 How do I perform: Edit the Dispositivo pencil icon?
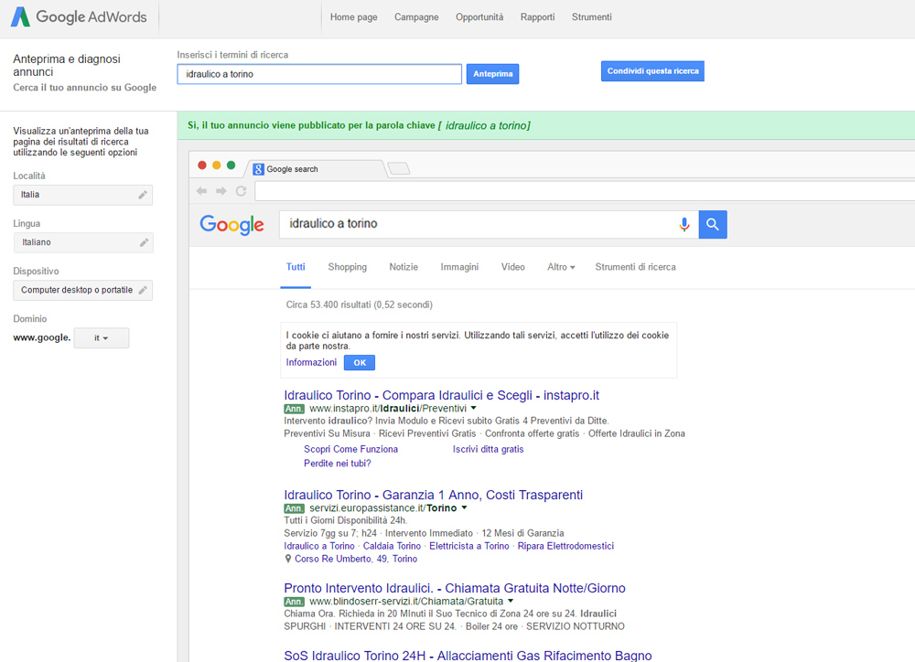pyautogui.click(x=143, y=290)
